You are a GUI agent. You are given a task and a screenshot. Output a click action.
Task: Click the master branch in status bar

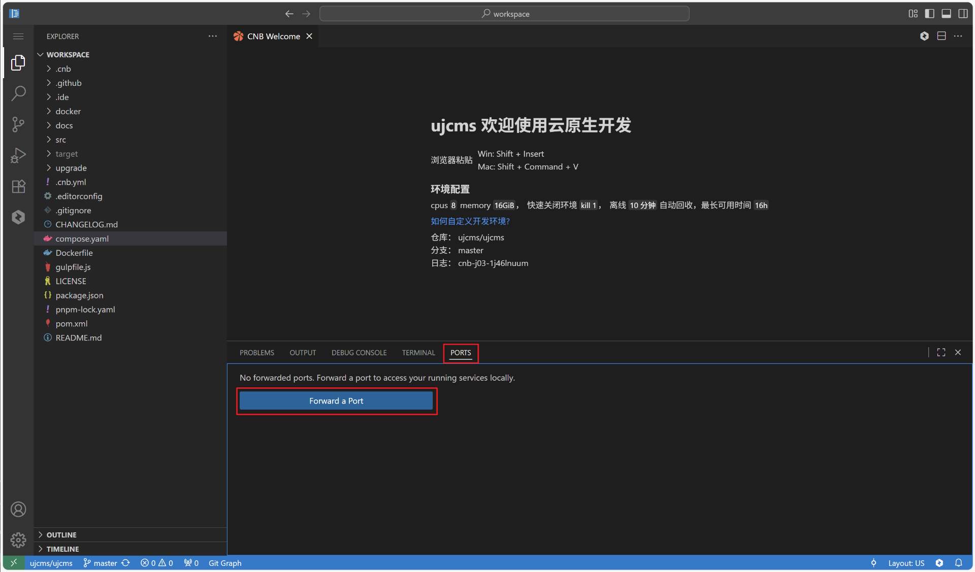tap(101, 563)
